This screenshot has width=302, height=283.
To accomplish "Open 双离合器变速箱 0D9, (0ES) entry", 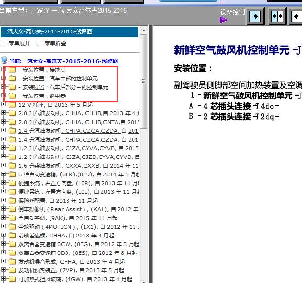I will tap(78, 253).
